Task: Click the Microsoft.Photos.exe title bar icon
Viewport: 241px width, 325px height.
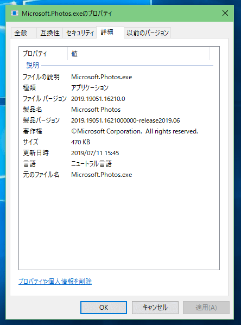Action: [15, 13]
